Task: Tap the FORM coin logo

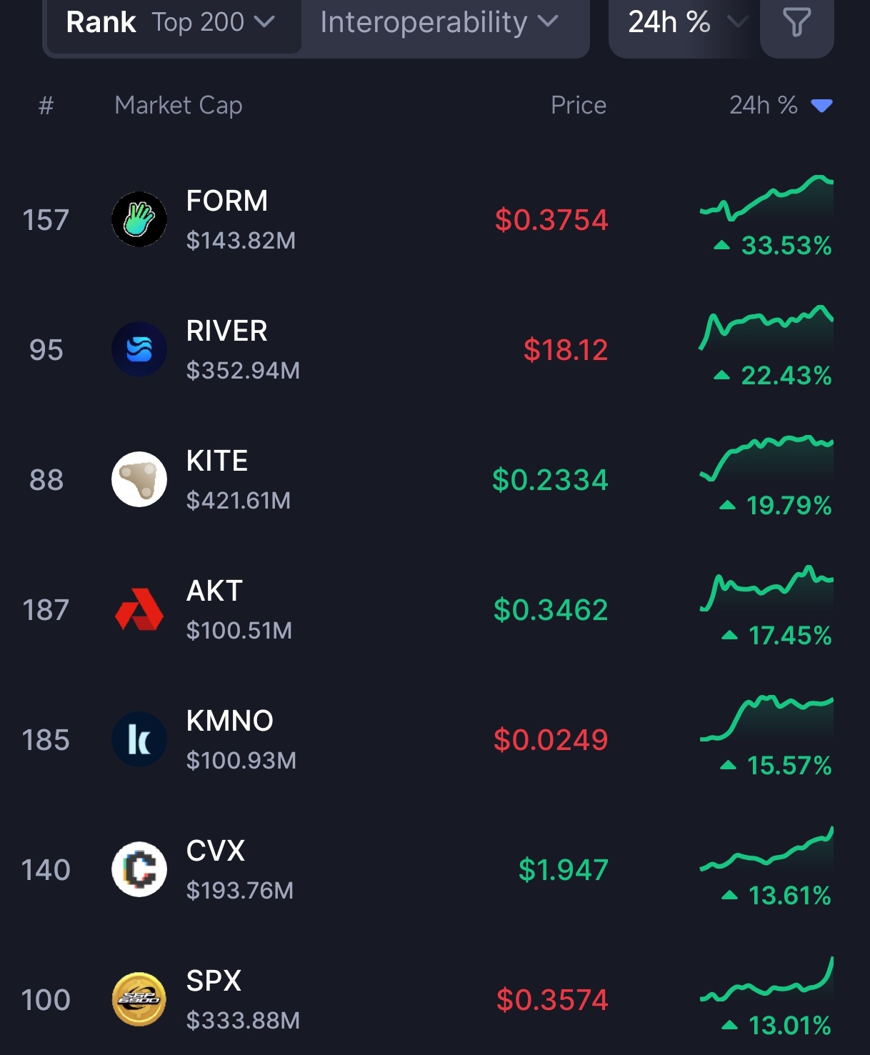Action: point(139,219)
